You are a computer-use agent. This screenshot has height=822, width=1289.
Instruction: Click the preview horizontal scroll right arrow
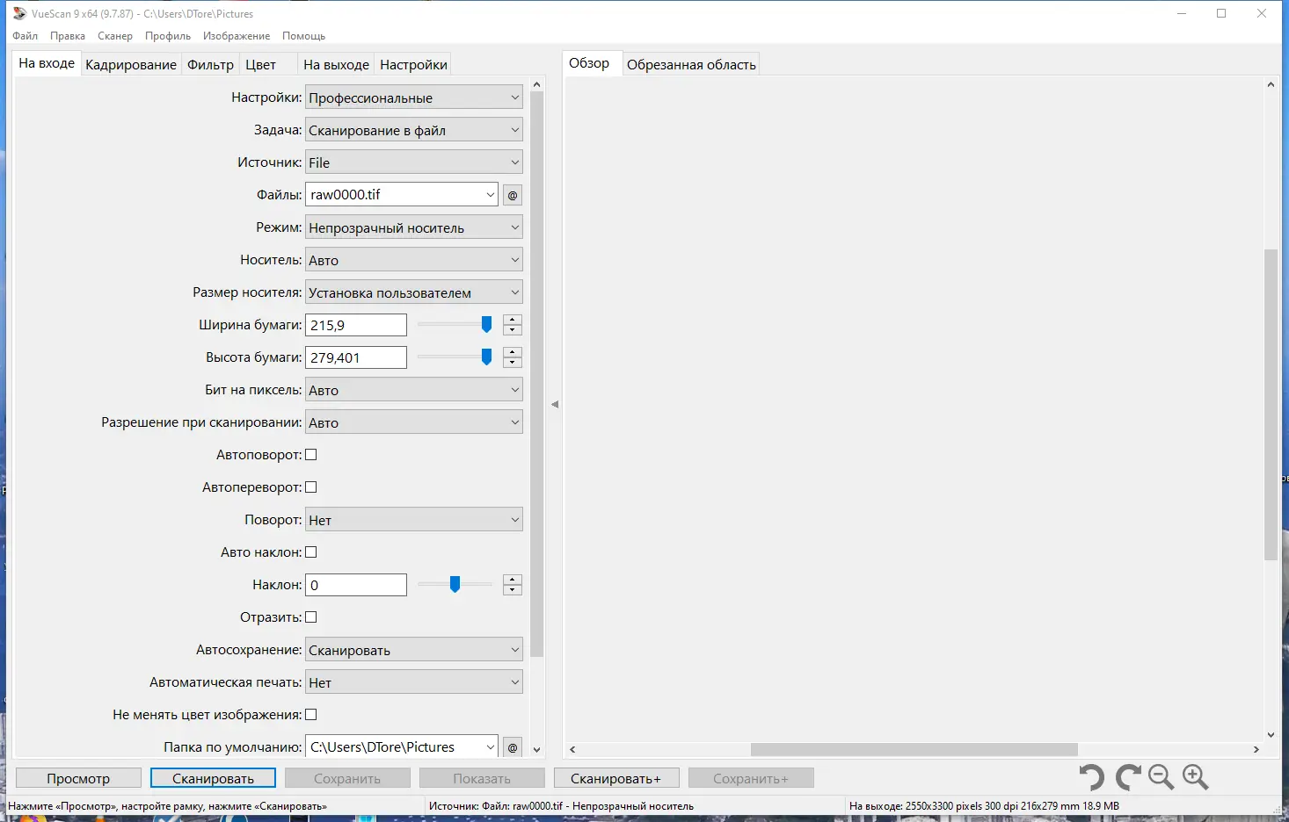click(1256, 749)
